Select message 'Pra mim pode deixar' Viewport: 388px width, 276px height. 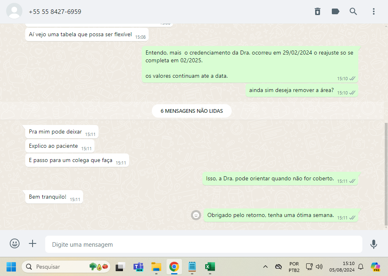point(62,132)
